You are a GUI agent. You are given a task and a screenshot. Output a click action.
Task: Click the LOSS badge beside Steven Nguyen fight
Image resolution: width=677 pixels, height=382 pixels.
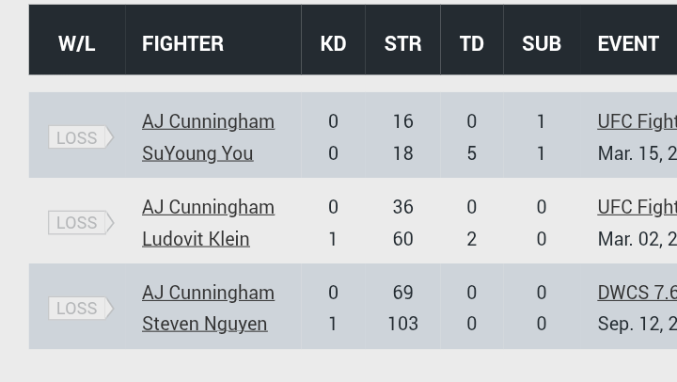tap(79, 309)
